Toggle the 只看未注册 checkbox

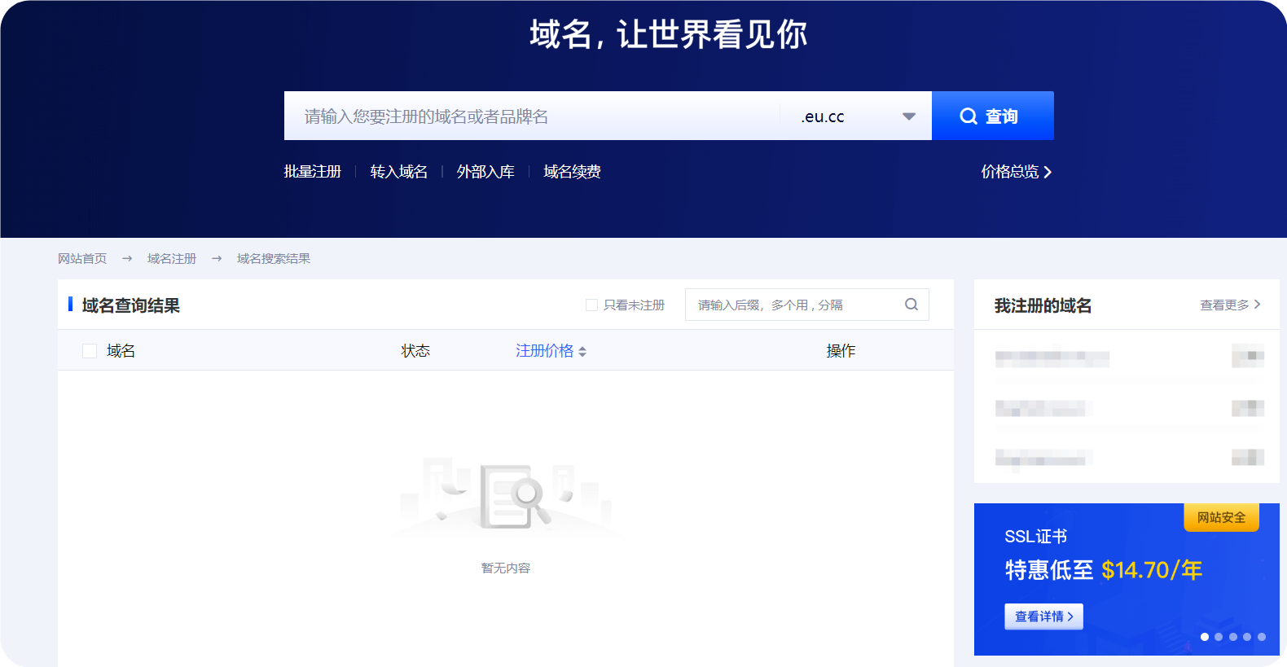(x=591, y=305)
